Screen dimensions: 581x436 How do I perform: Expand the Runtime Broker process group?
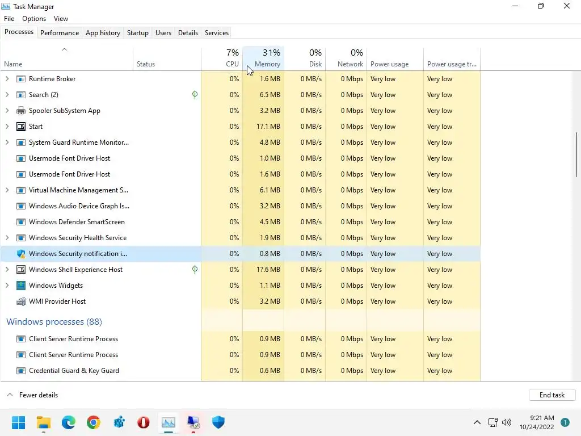(x=7, y=79)
